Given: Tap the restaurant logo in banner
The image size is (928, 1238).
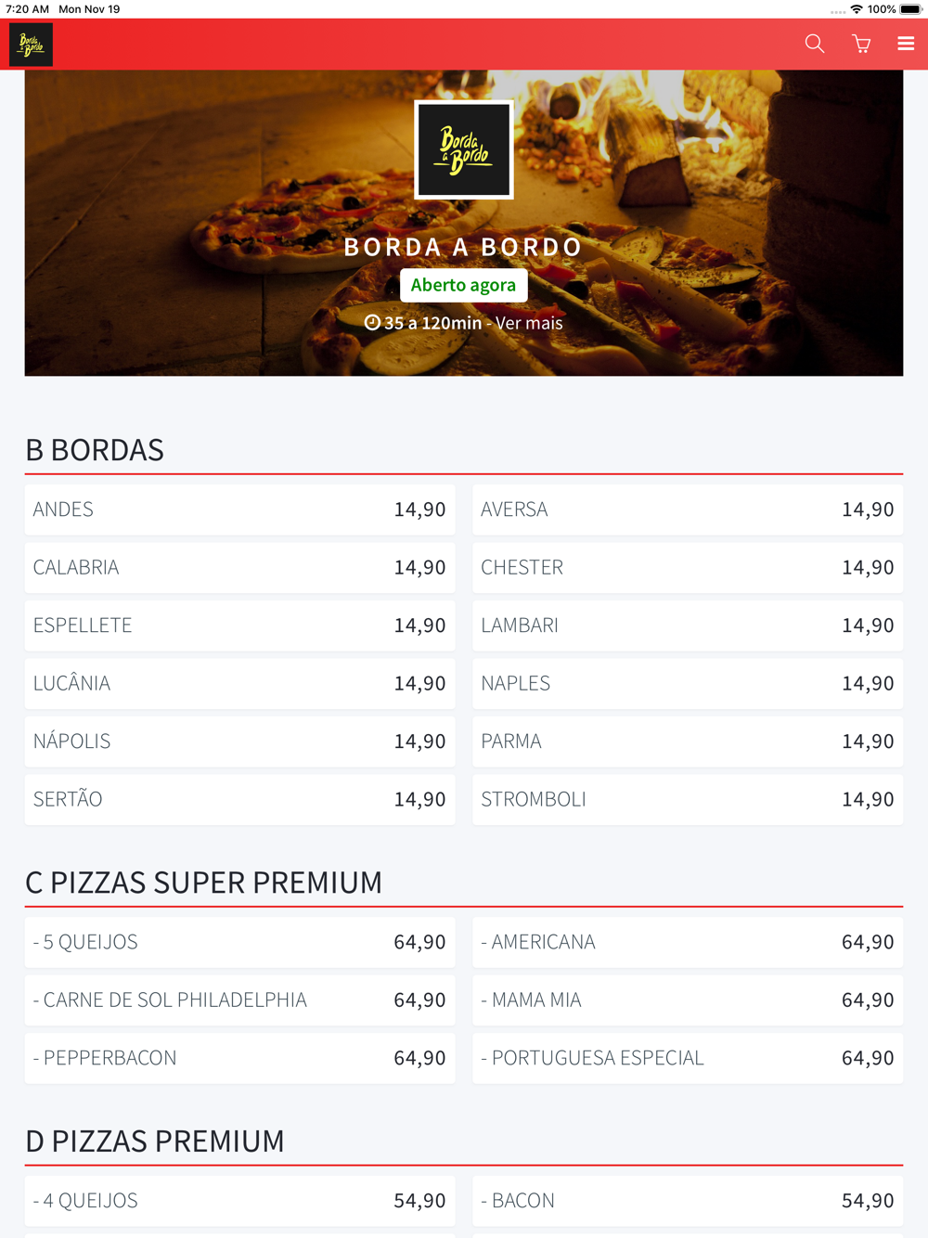Looking at the screenshot, I should [464, 149].
